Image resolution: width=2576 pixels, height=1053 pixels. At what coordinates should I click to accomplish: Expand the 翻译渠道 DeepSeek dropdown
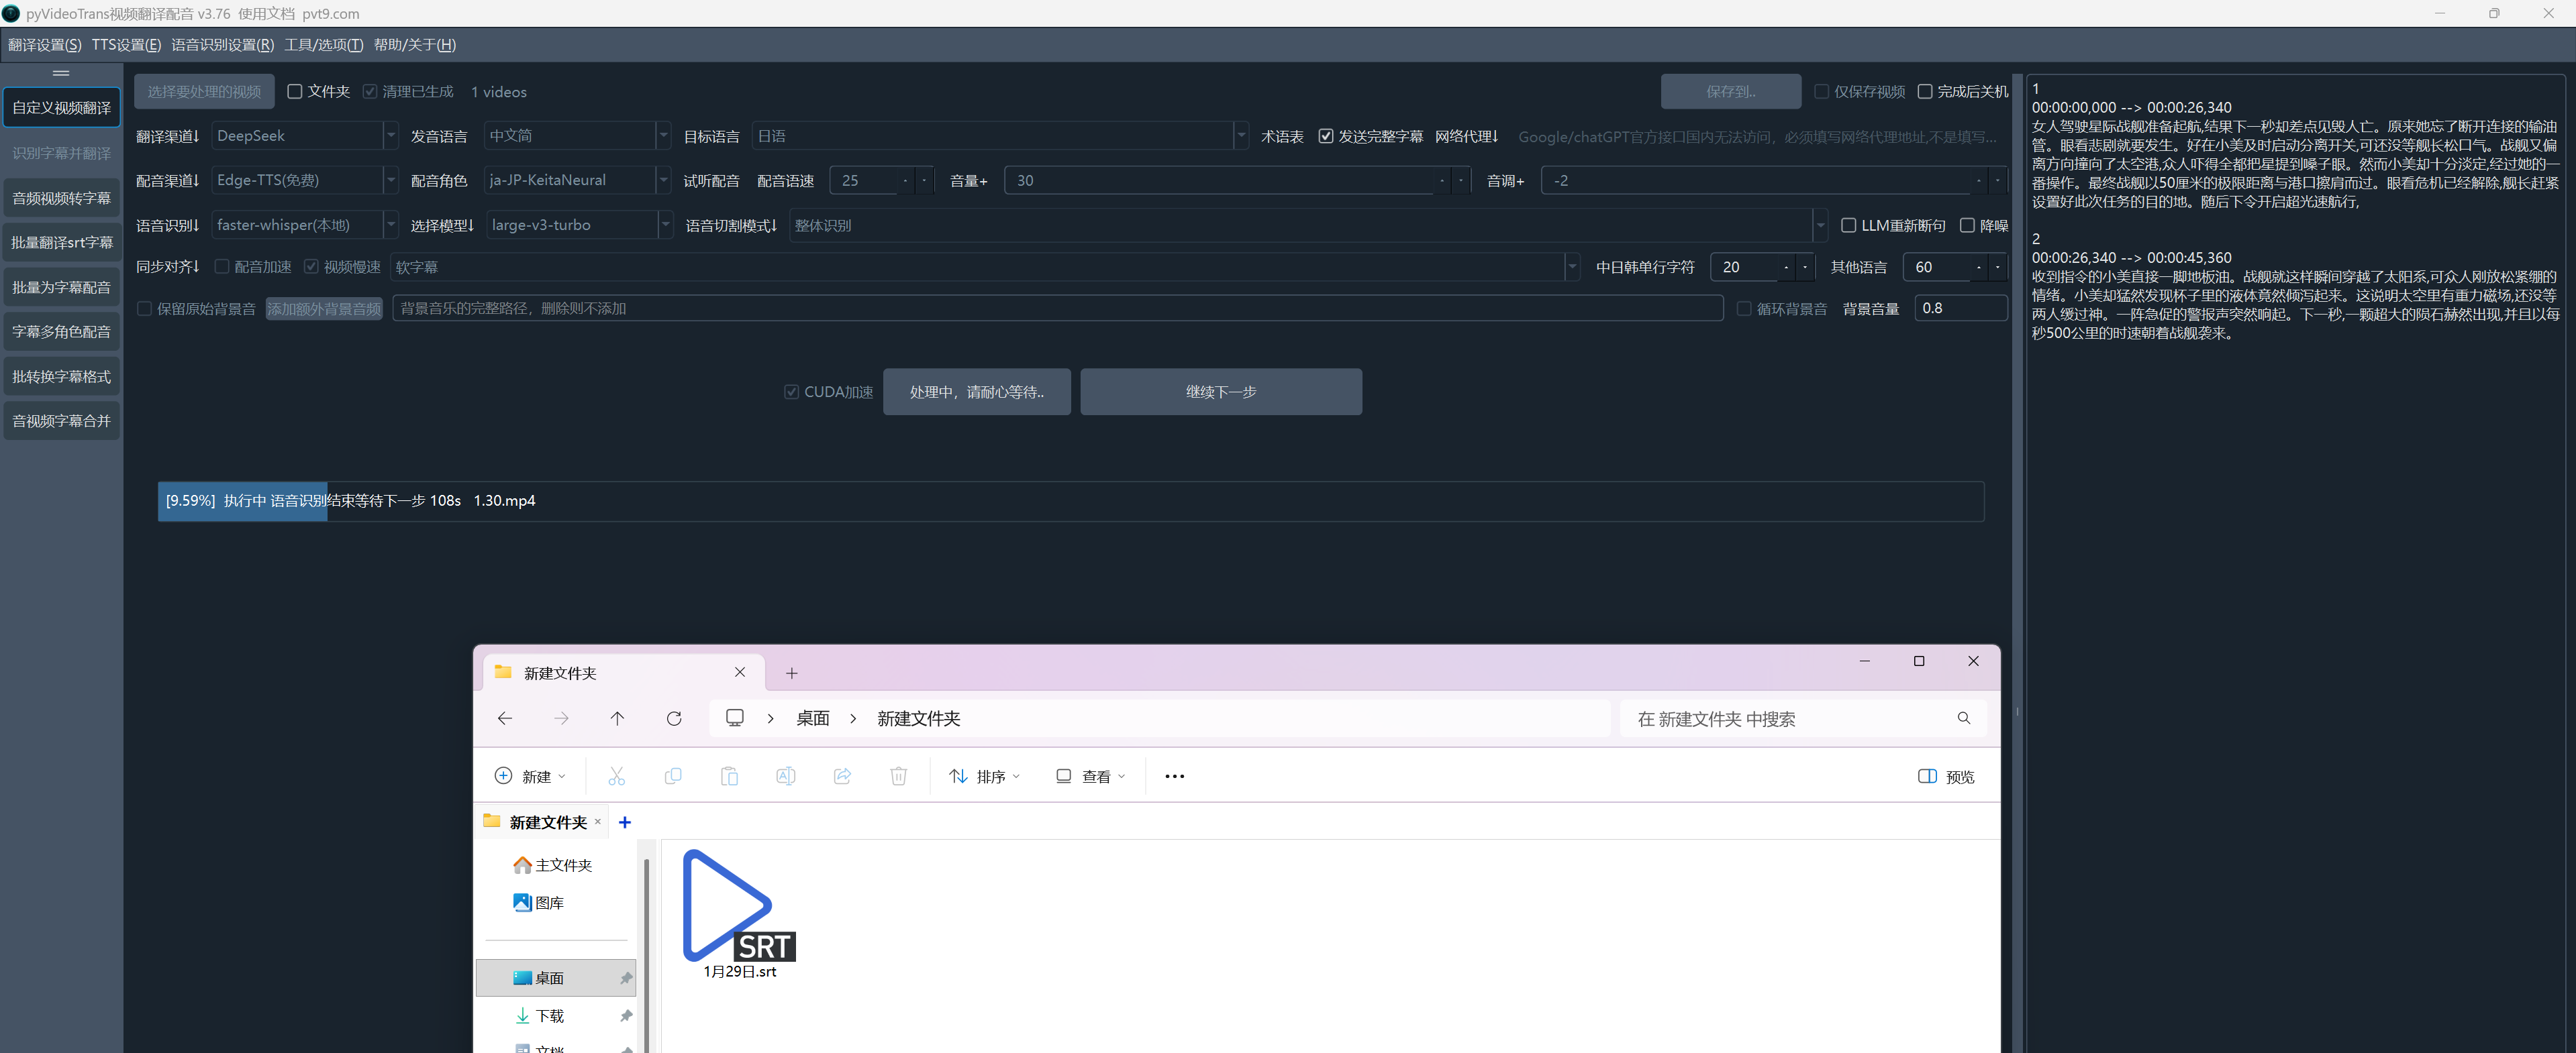[x=391, y=136]
